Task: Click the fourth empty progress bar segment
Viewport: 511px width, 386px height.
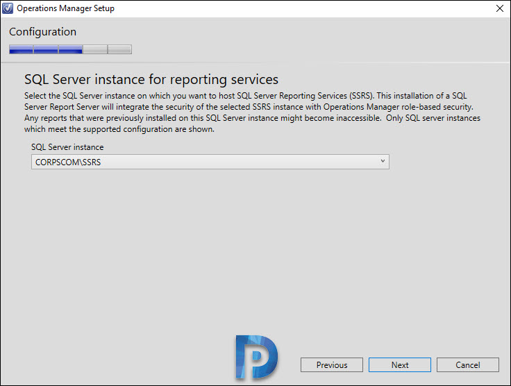Action: point(95,49)
